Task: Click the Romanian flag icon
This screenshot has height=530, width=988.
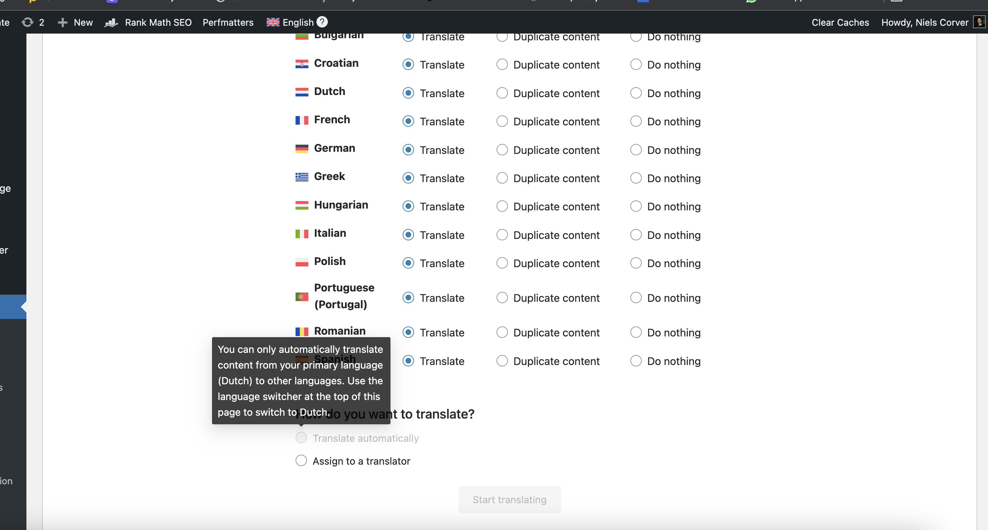Action: point(302,331)
